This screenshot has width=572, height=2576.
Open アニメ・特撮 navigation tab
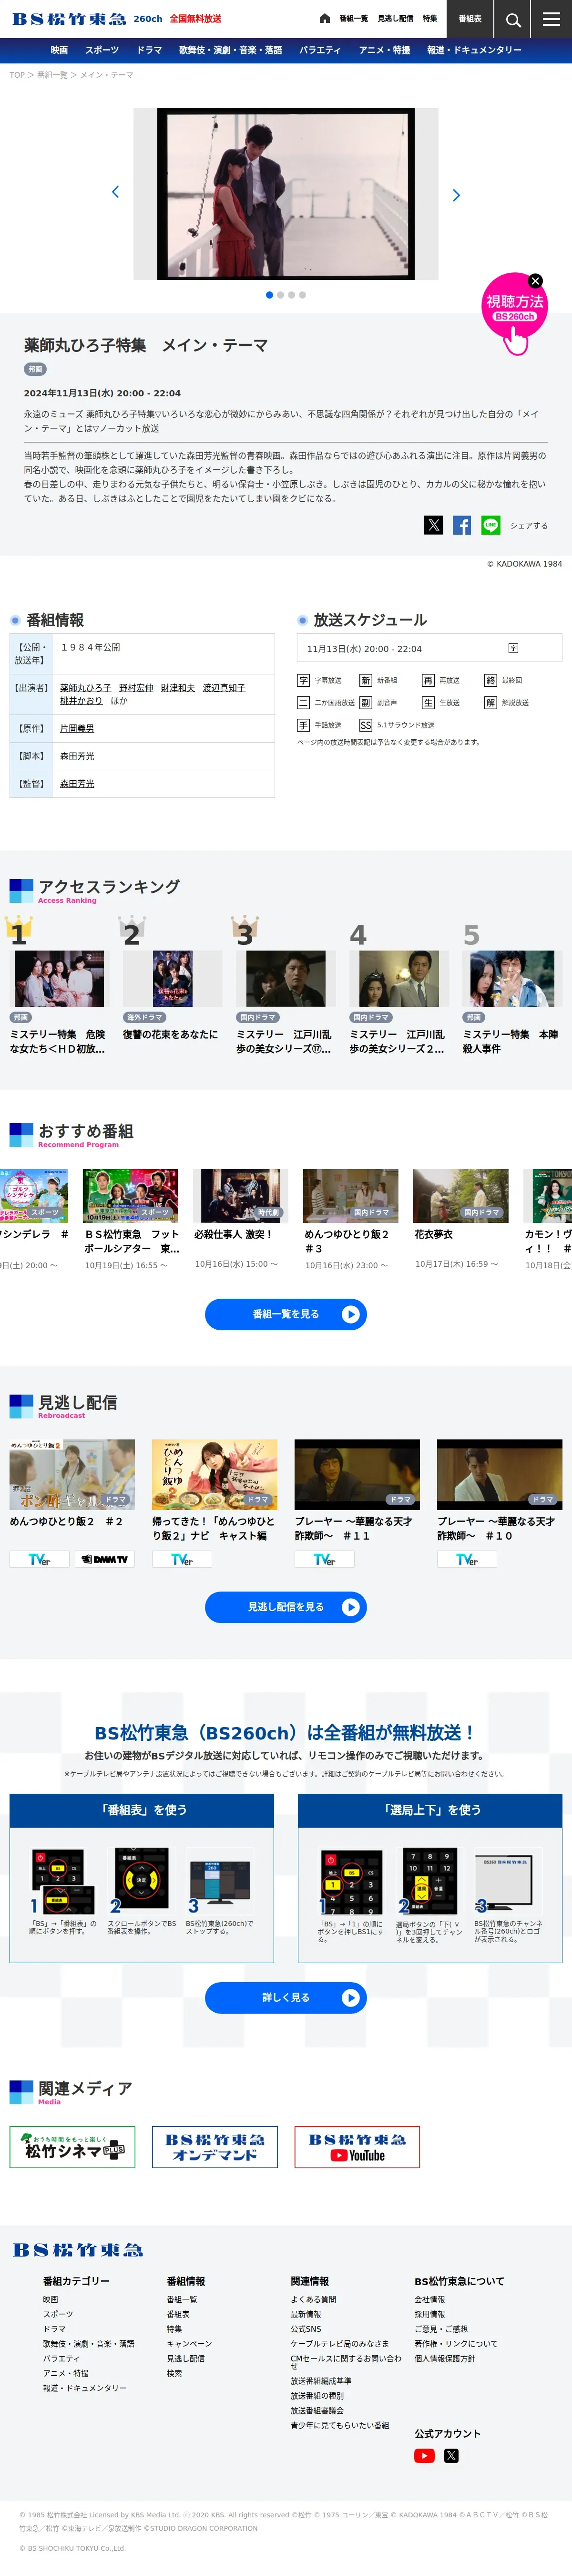(384, 50)
